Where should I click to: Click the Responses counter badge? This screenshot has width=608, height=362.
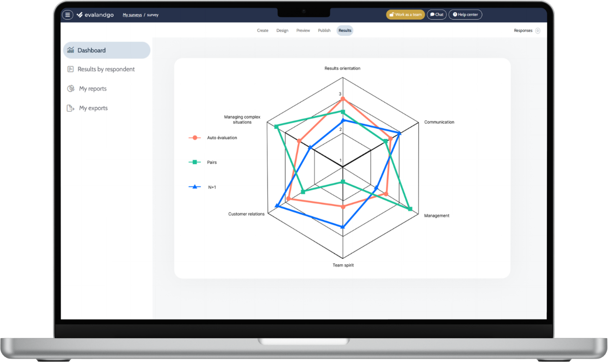click(x=537, y=31)
